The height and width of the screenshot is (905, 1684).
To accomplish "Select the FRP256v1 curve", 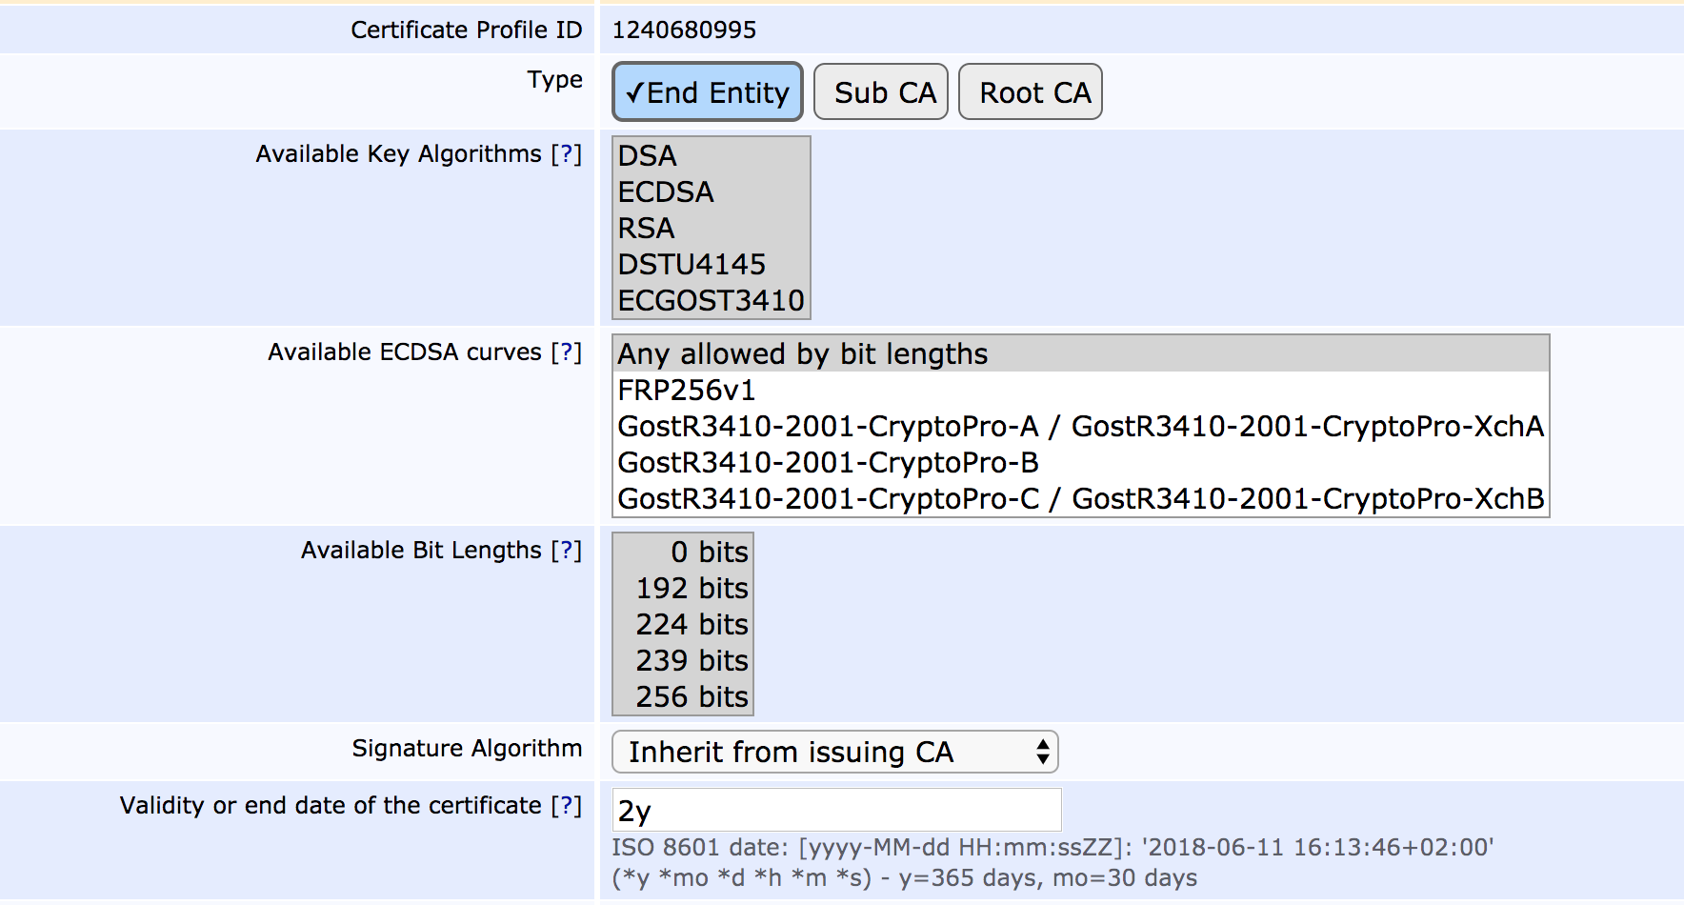I will click(1080, 391).
